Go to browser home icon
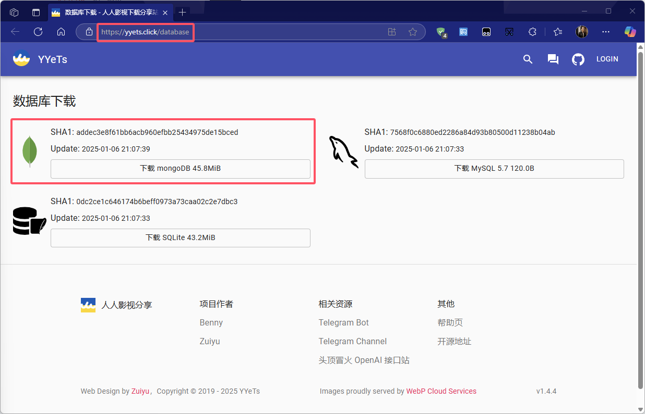645x414 pixels. (x=61, y=32)
